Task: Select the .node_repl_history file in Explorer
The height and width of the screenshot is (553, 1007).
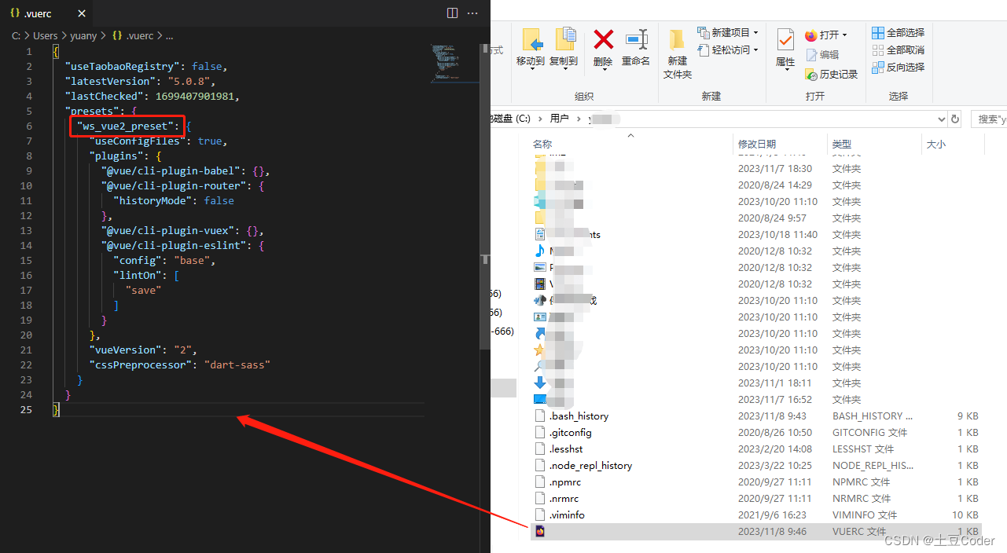Action: (x=590, y=465)
